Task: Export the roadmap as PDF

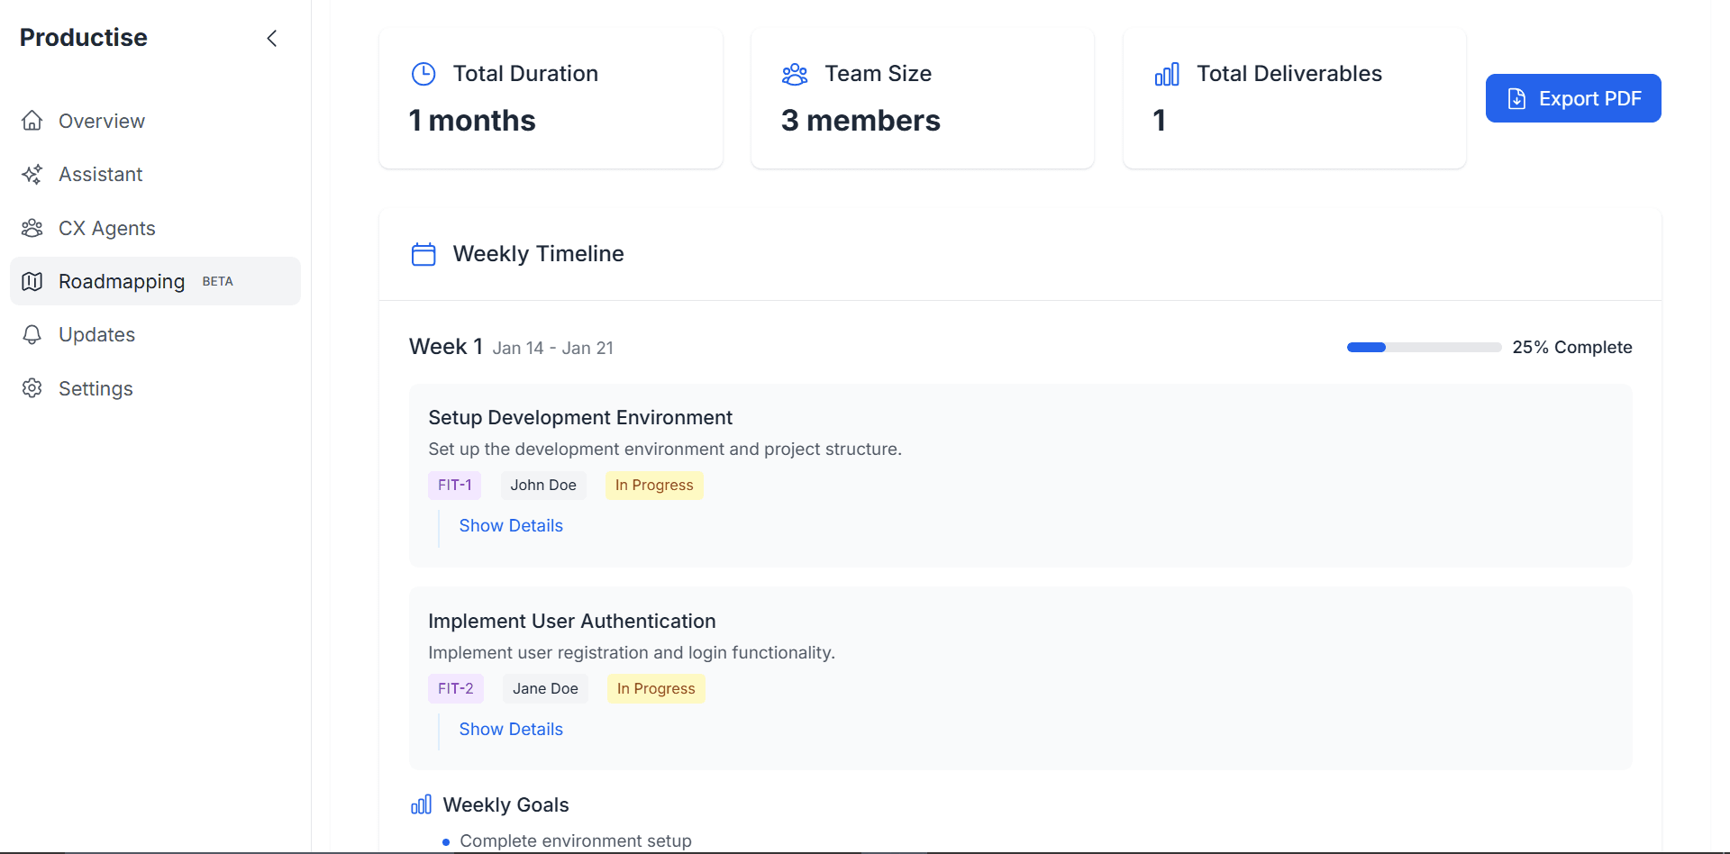Action: point(1572,98)
